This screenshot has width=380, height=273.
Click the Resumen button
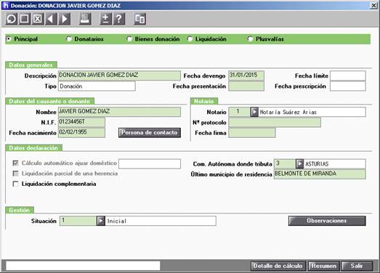click(x=324, y=266)
